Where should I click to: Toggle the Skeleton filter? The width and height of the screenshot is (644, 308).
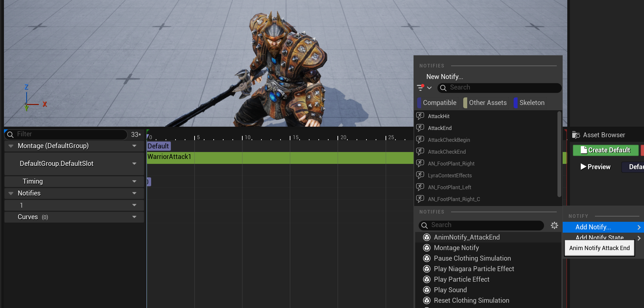tap(529, 103)
